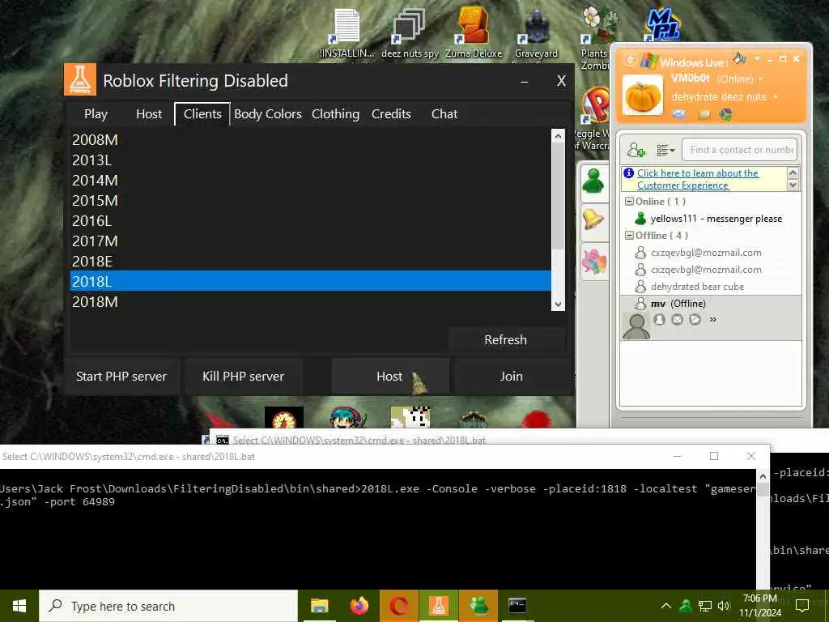The height and width of the screenshot is (622, 829).
Task: Switch to the Clothing tab
Action: (335, 113)
